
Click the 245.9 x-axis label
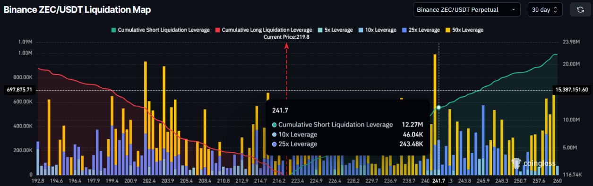(x=483, y=180)
